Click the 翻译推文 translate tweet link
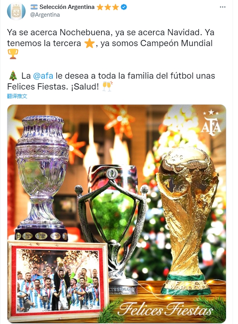Screen dimensions: 238x324 coord(17,96)
